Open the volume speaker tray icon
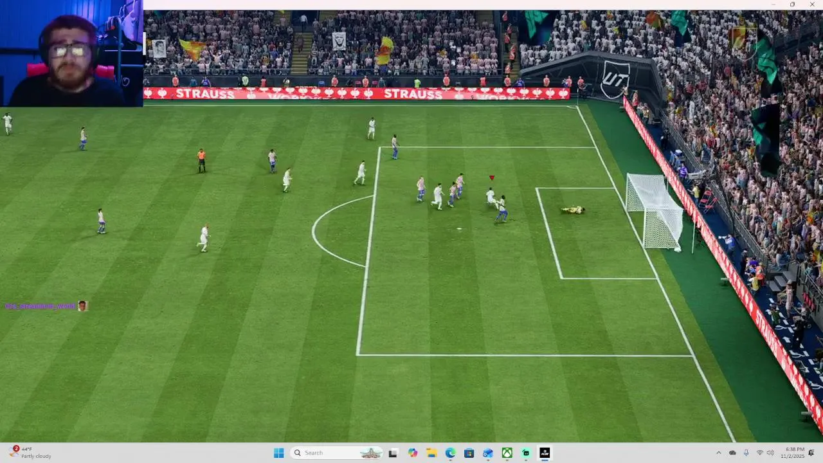 pyautogui.click(x=770, y=453)
